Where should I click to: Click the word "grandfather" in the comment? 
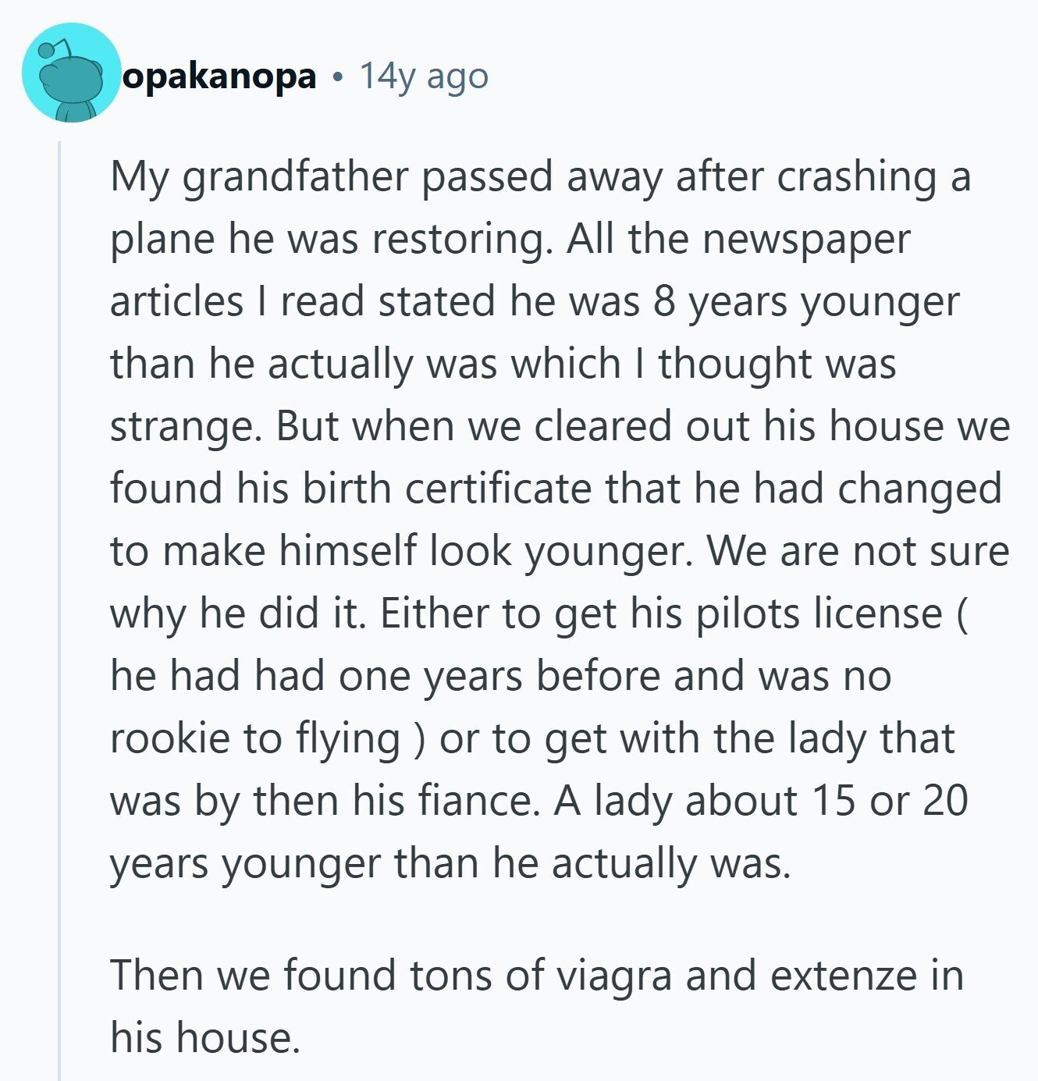pyautogui.click(x=295, y=176)
